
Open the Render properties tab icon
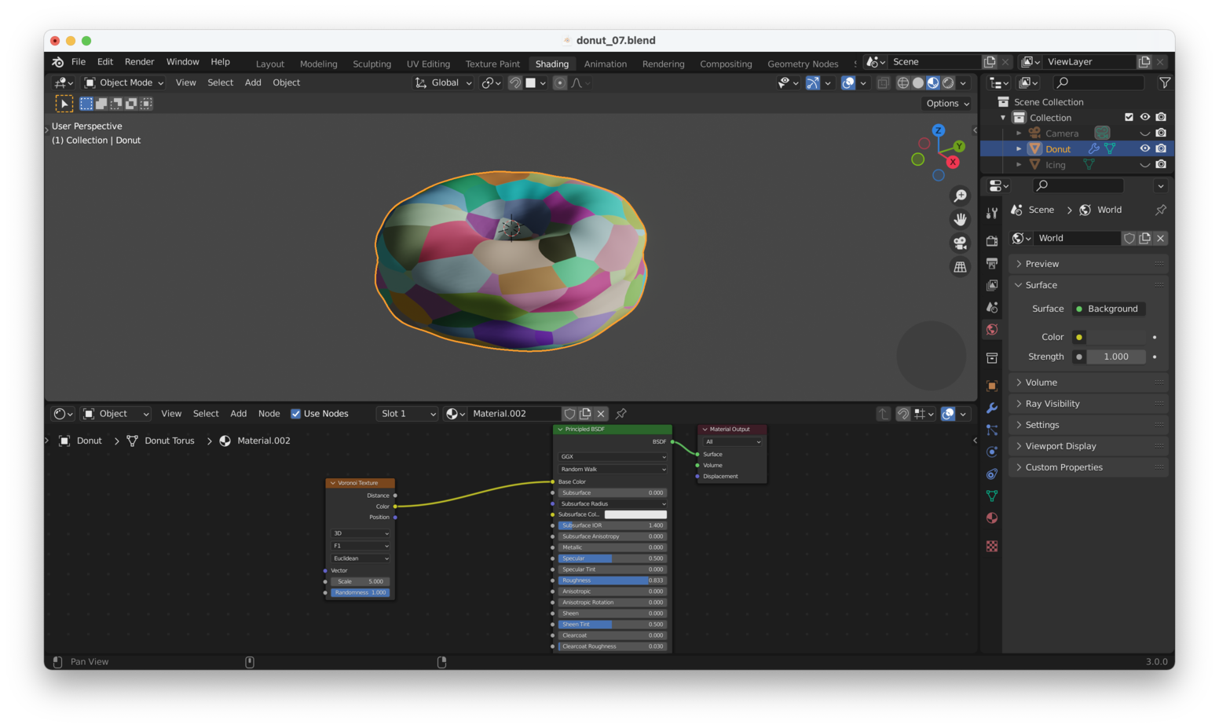click(x=992, y=241)
